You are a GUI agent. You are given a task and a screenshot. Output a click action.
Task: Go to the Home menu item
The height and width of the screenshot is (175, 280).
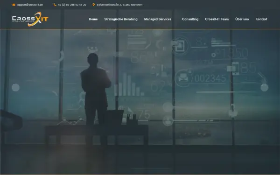(x=93, y=19)
